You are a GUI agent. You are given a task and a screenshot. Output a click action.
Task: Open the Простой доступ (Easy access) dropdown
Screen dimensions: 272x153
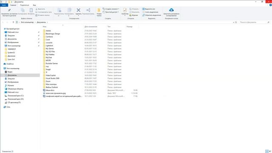tap(110, 12)
